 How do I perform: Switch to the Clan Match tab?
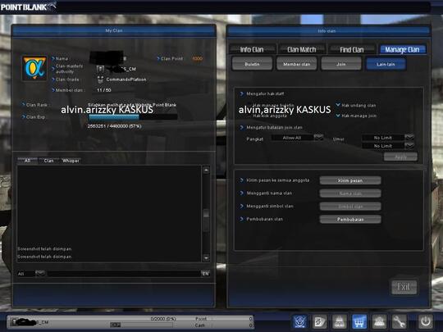(302, 49)
